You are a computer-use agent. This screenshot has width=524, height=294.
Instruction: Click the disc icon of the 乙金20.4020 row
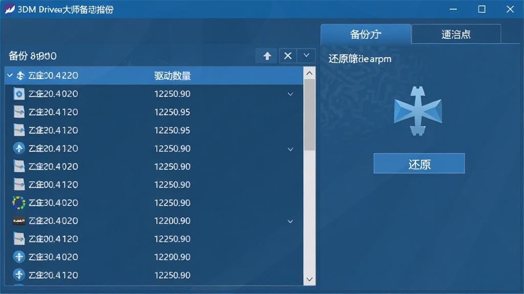(19, 94)
